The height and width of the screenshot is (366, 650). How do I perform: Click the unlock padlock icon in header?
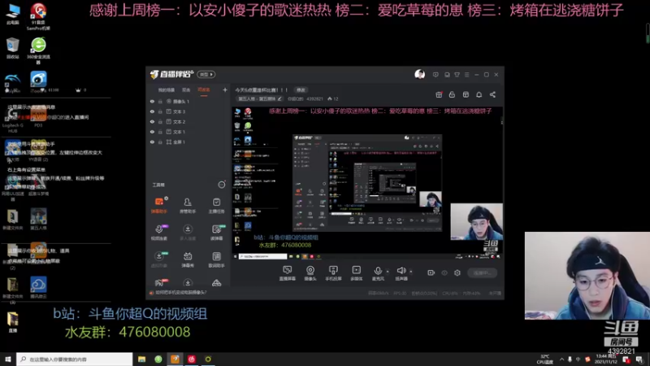(x=452, y=94)
